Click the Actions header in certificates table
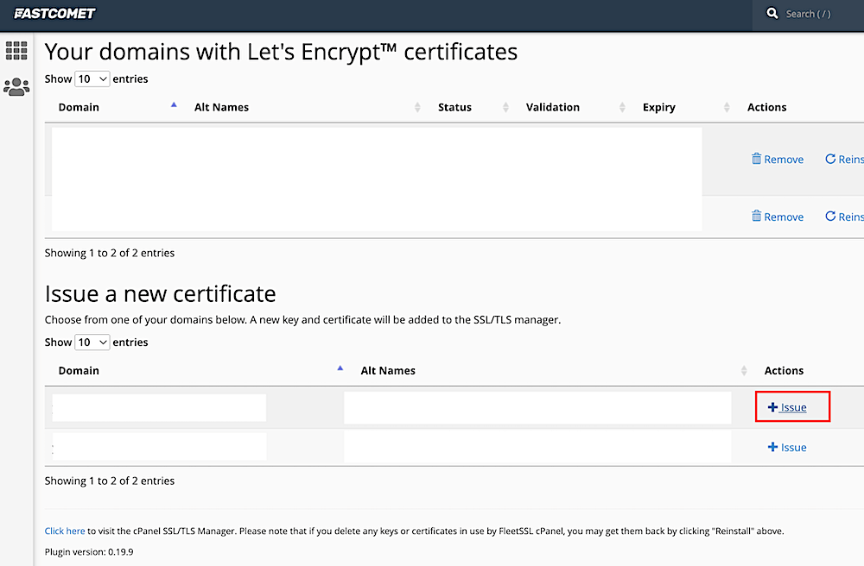 (766, 107)
